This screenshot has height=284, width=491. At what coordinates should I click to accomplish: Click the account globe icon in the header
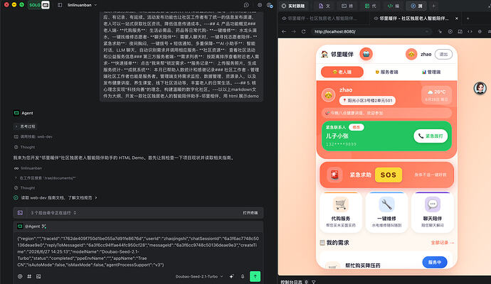(x=270, y=5)
